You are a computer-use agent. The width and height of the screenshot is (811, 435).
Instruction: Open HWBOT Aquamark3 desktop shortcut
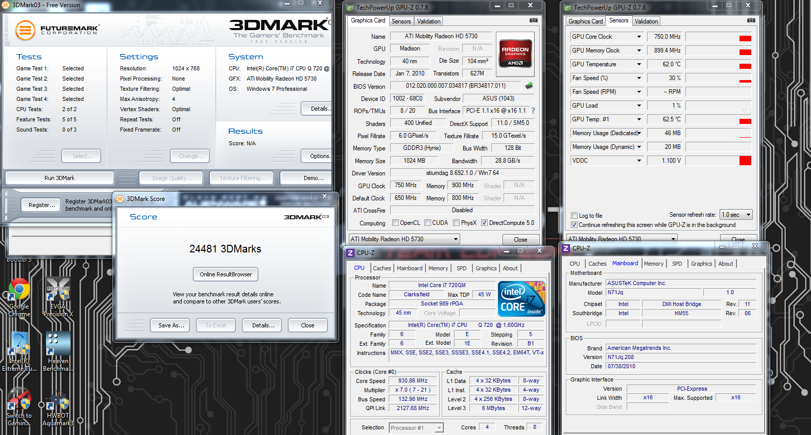58,407
